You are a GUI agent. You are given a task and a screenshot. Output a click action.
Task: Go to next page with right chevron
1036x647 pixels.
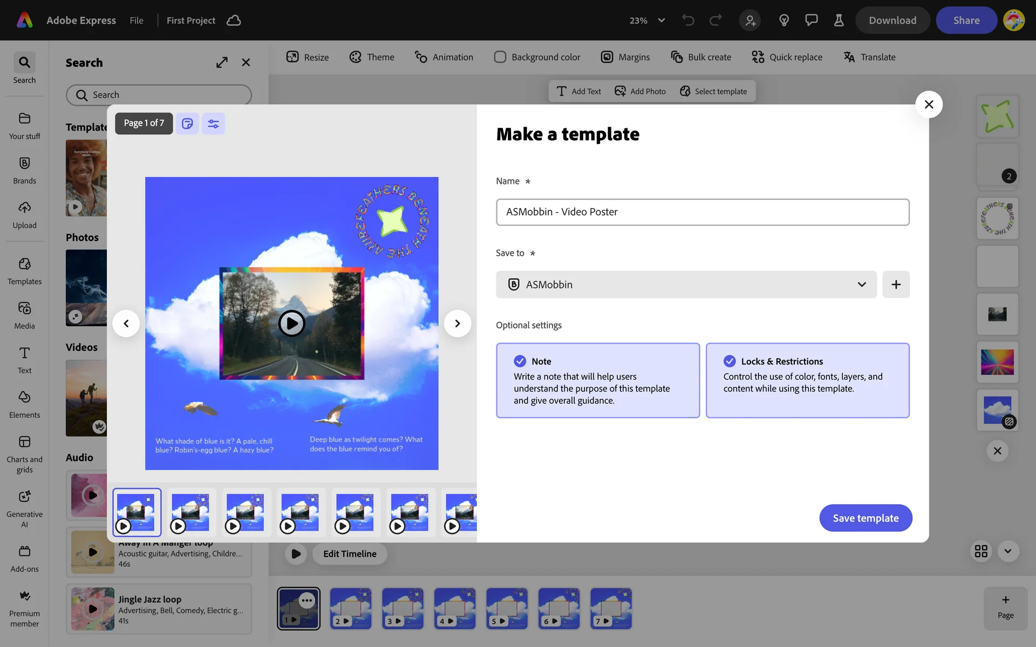[x=457, y=323]
